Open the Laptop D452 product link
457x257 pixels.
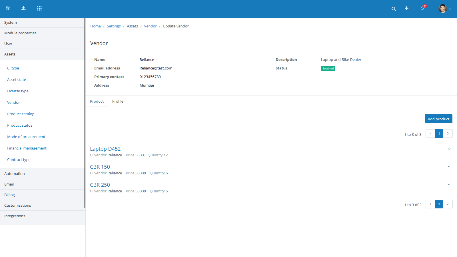[105, 149]
